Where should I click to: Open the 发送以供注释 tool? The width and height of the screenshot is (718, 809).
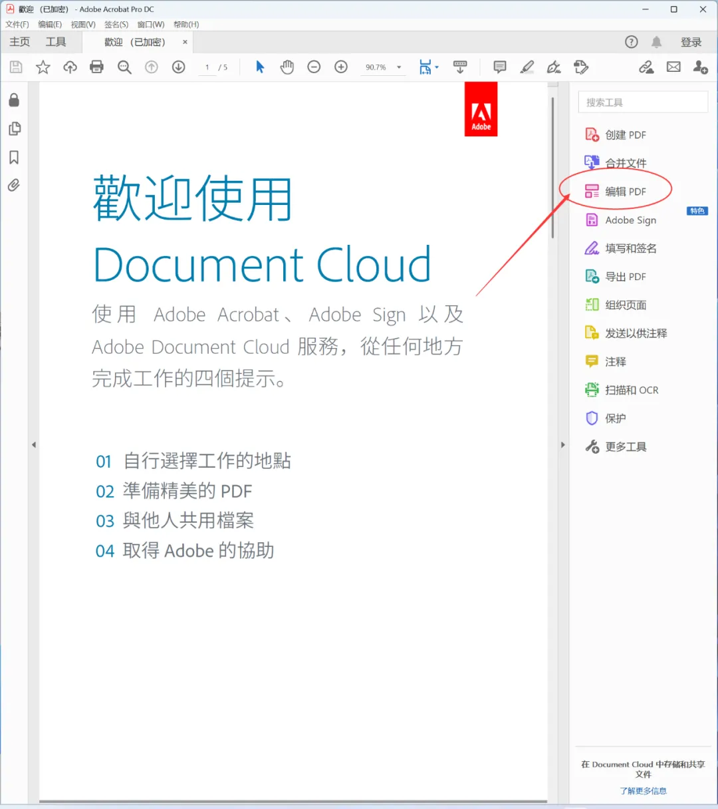[626, 333]
